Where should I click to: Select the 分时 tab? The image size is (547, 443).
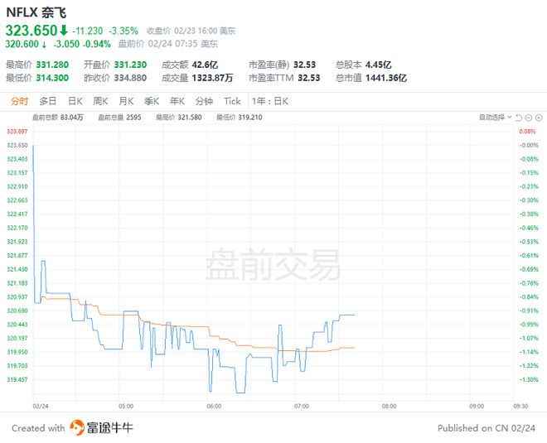(x=19, y=101)
